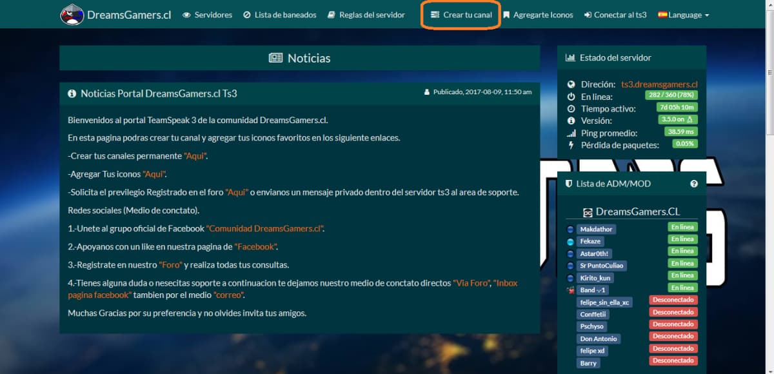The image size is (774, 374).
Task: Select user Don Antonio
Action: click(599, 339)
